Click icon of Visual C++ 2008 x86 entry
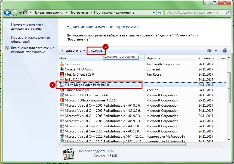This screenshot has width=234, height=164. click(62, 121)
